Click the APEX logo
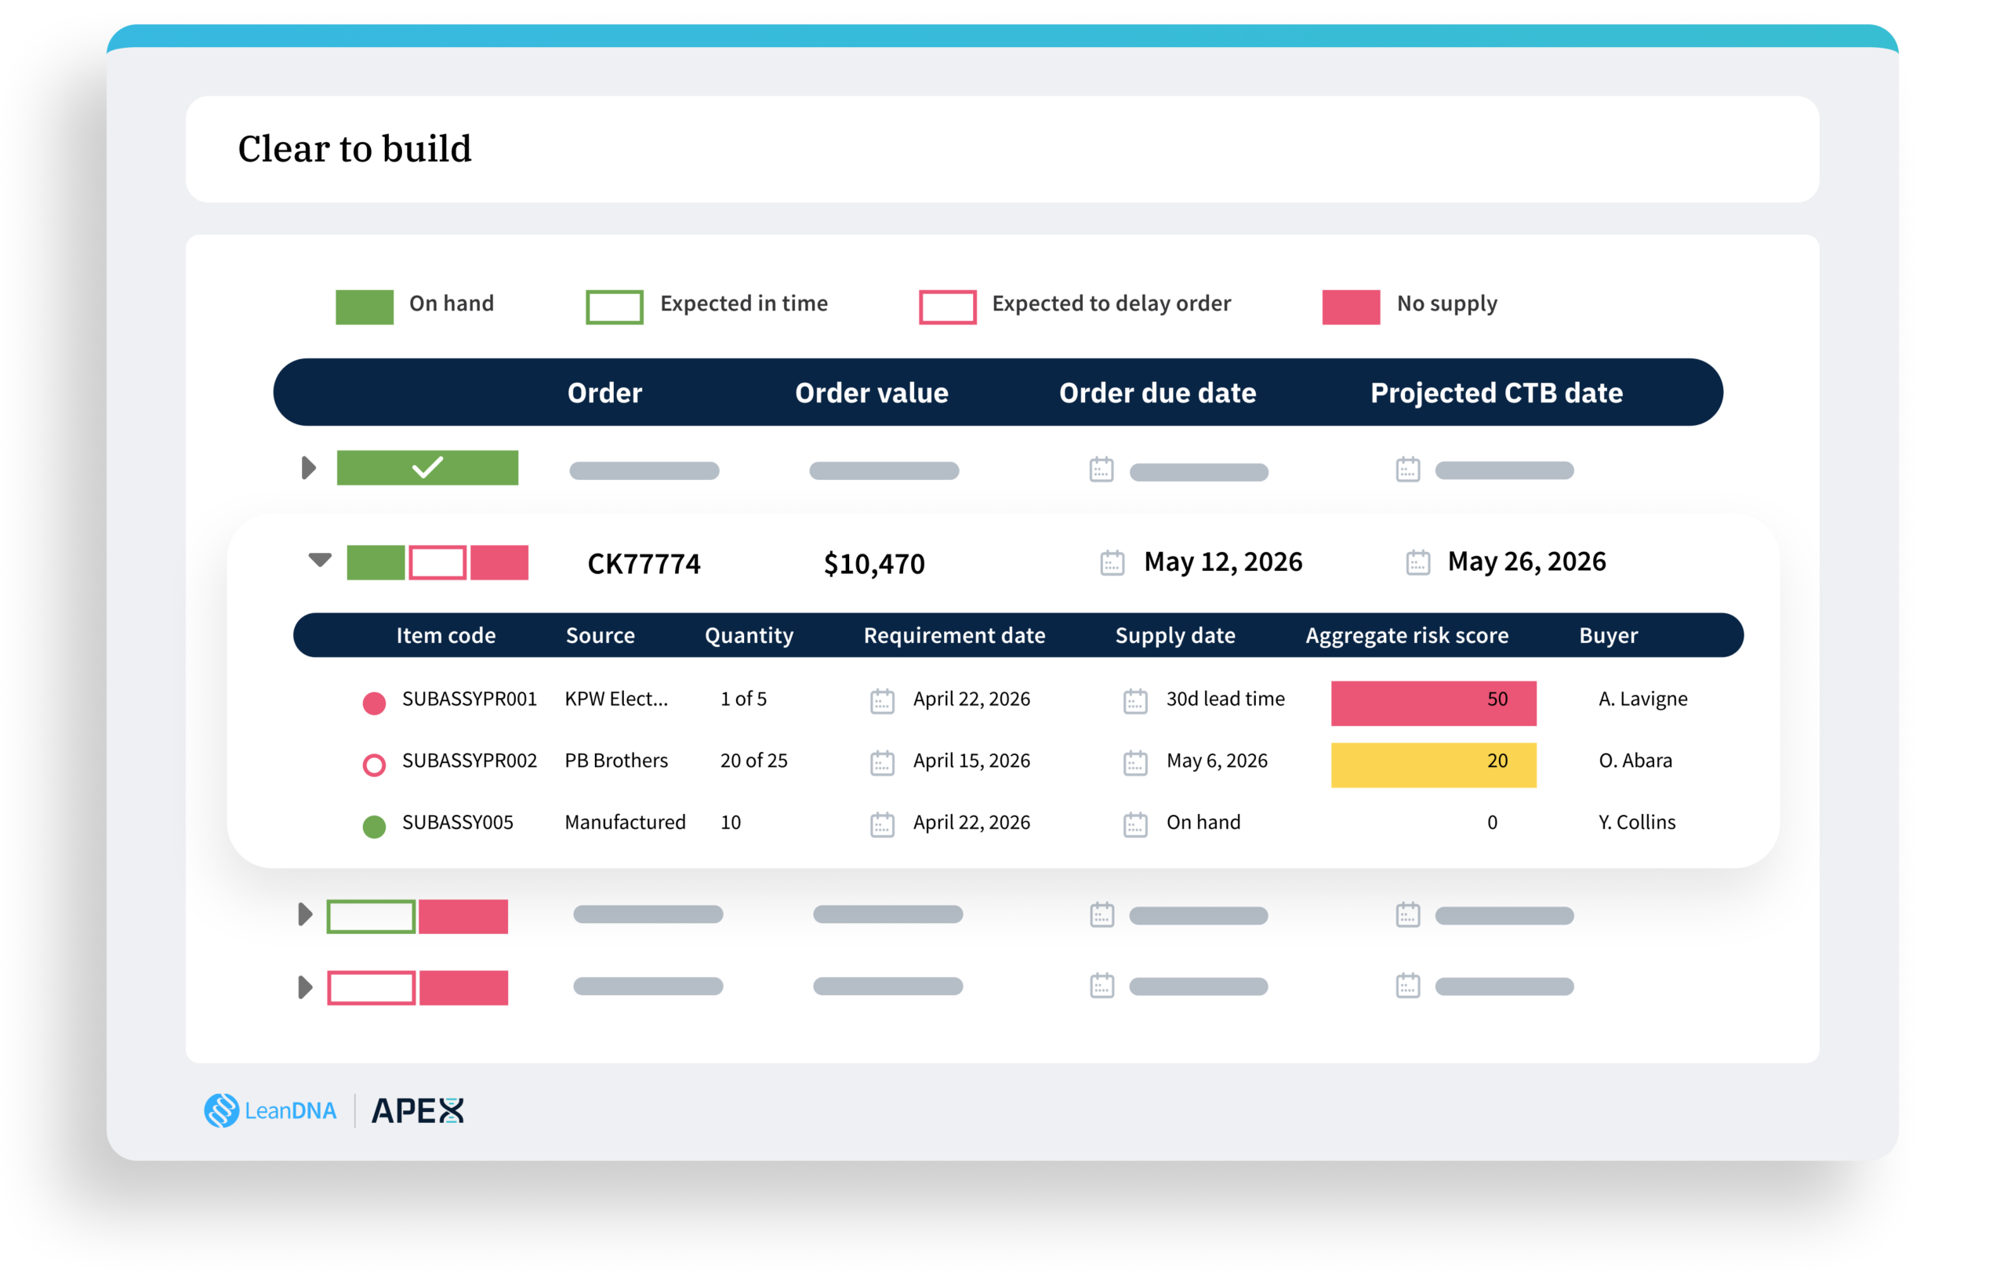Image resolution: width=2007 pixels, height=1272 pixels. tap(418, 1110)
